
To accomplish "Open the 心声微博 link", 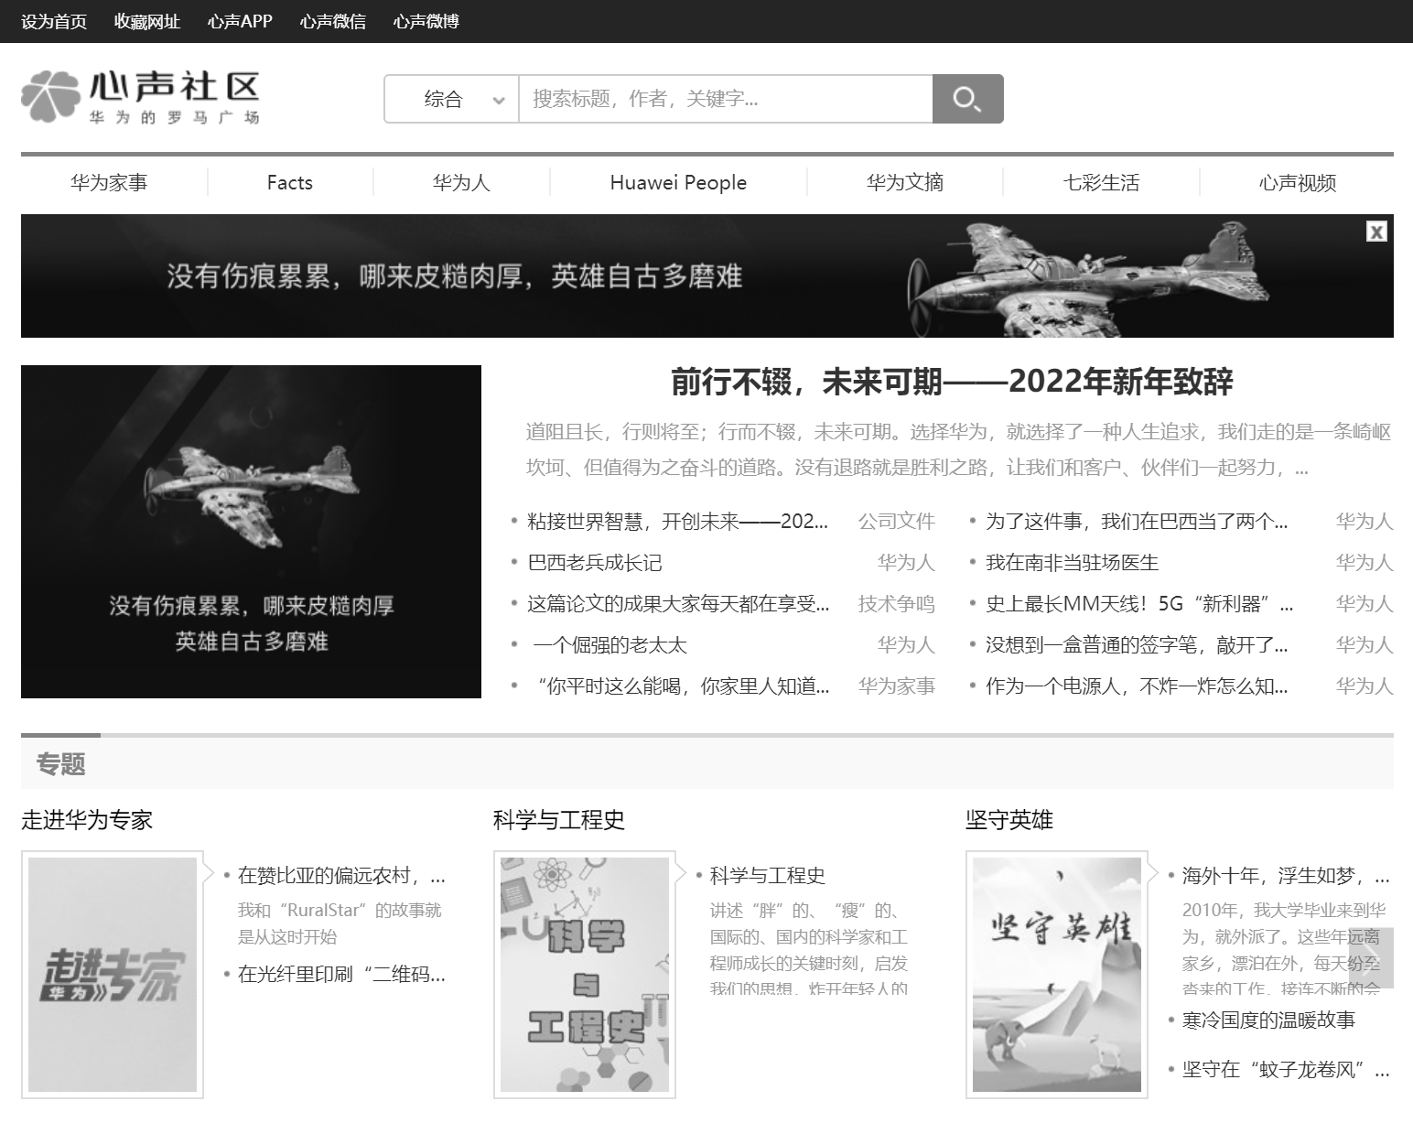I will click(426, 21).
